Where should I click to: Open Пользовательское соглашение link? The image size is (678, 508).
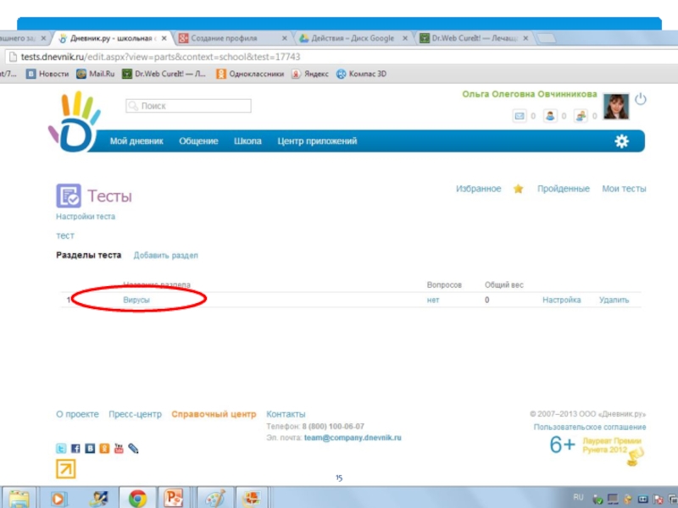[x=590, y=427]
